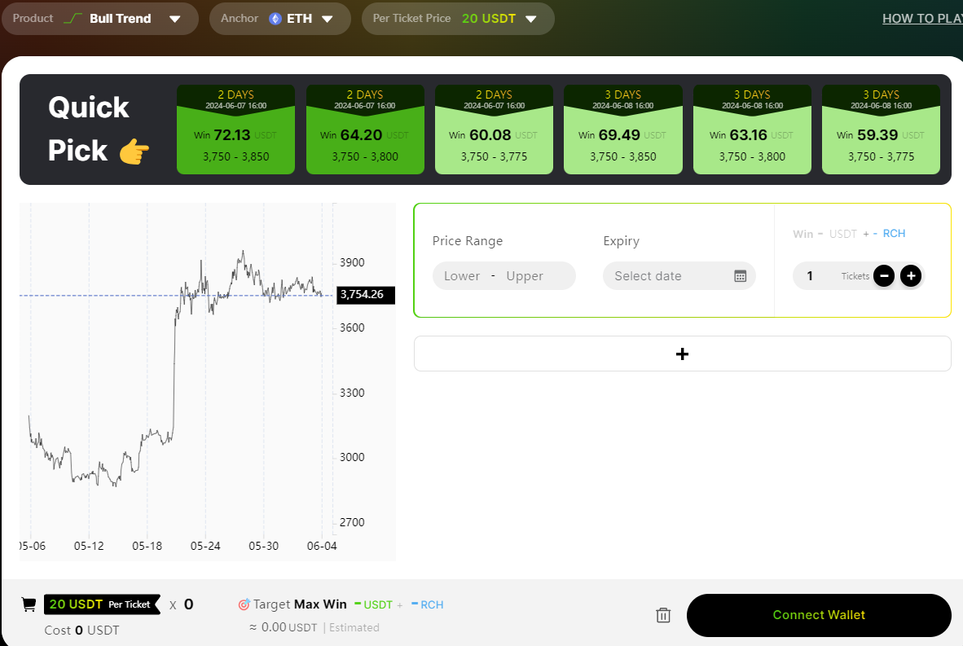The image size is (963, 646).
Task: Click the Lower price range input field
Action: coord(462,275)
